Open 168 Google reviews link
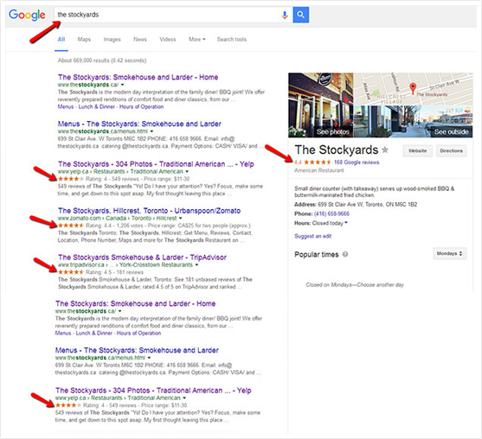Image resolution: width=482 pixels, height=439 pixels. (357, 162)
